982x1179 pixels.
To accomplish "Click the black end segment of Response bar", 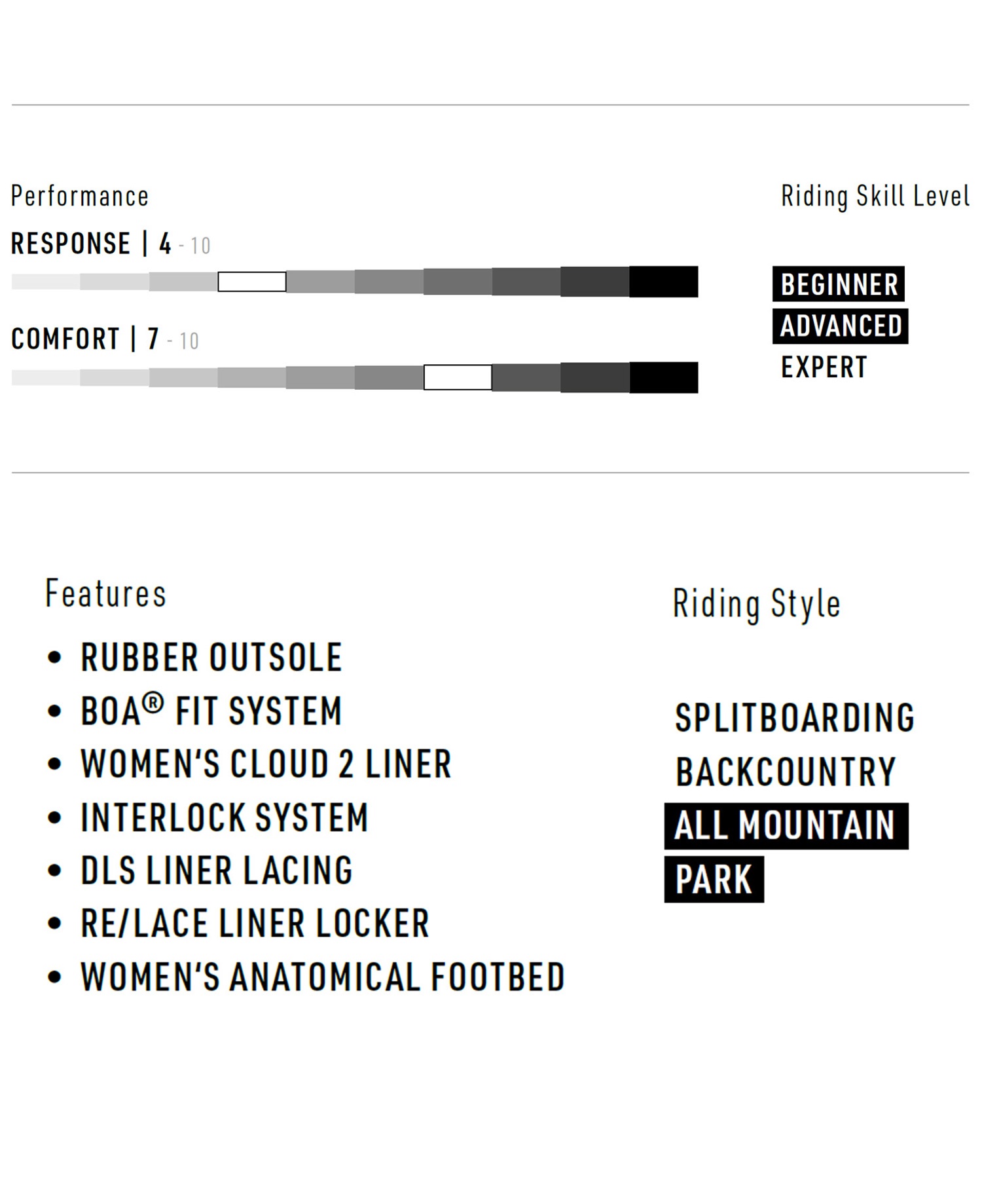I will (664, 282).
